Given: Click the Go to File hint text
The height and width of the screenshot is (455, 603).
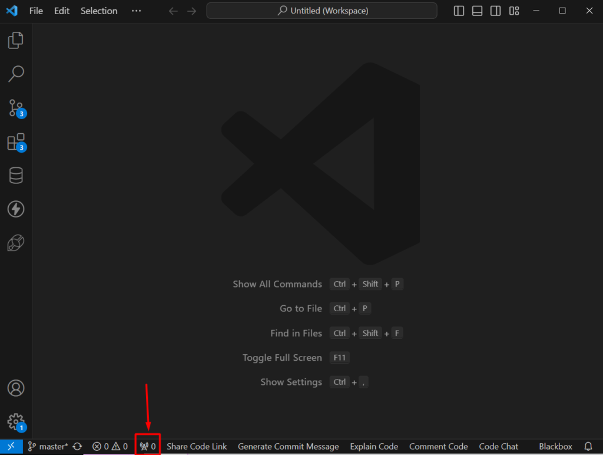Looking at the screenshot, I should 301,308.
